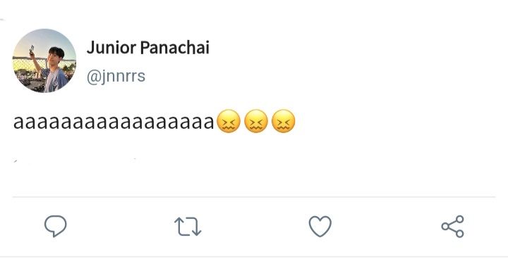Image resolution: width=508 pixels, height=259 pixels.
Task: Select the middle confounded face emoji
Action: (x=256, y=121)
